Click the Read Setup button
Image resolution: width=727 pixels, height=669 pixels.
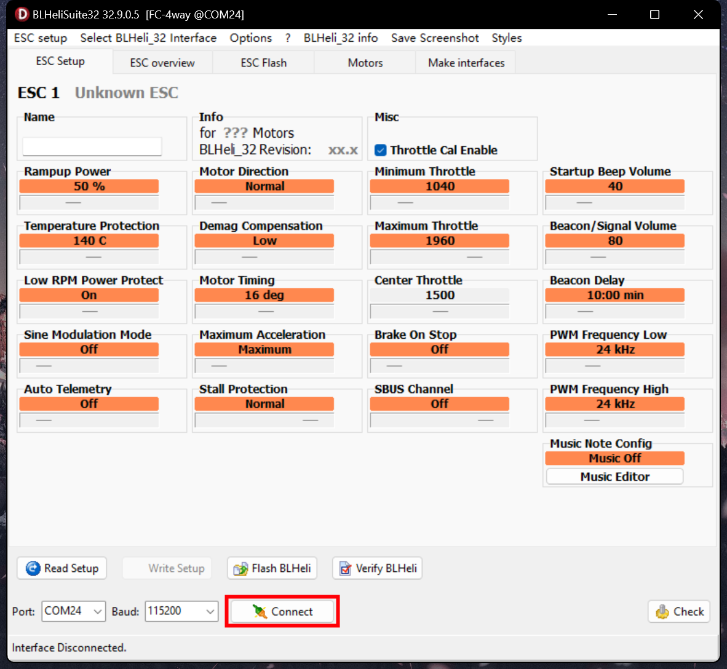click(62, 568)
